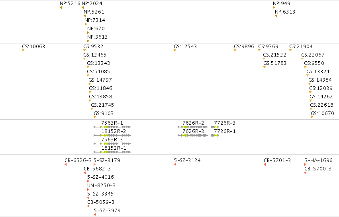This screenshot has height=217, width=339.
Task: Select the NP:3613 feature label
Action: click(98, 37)
